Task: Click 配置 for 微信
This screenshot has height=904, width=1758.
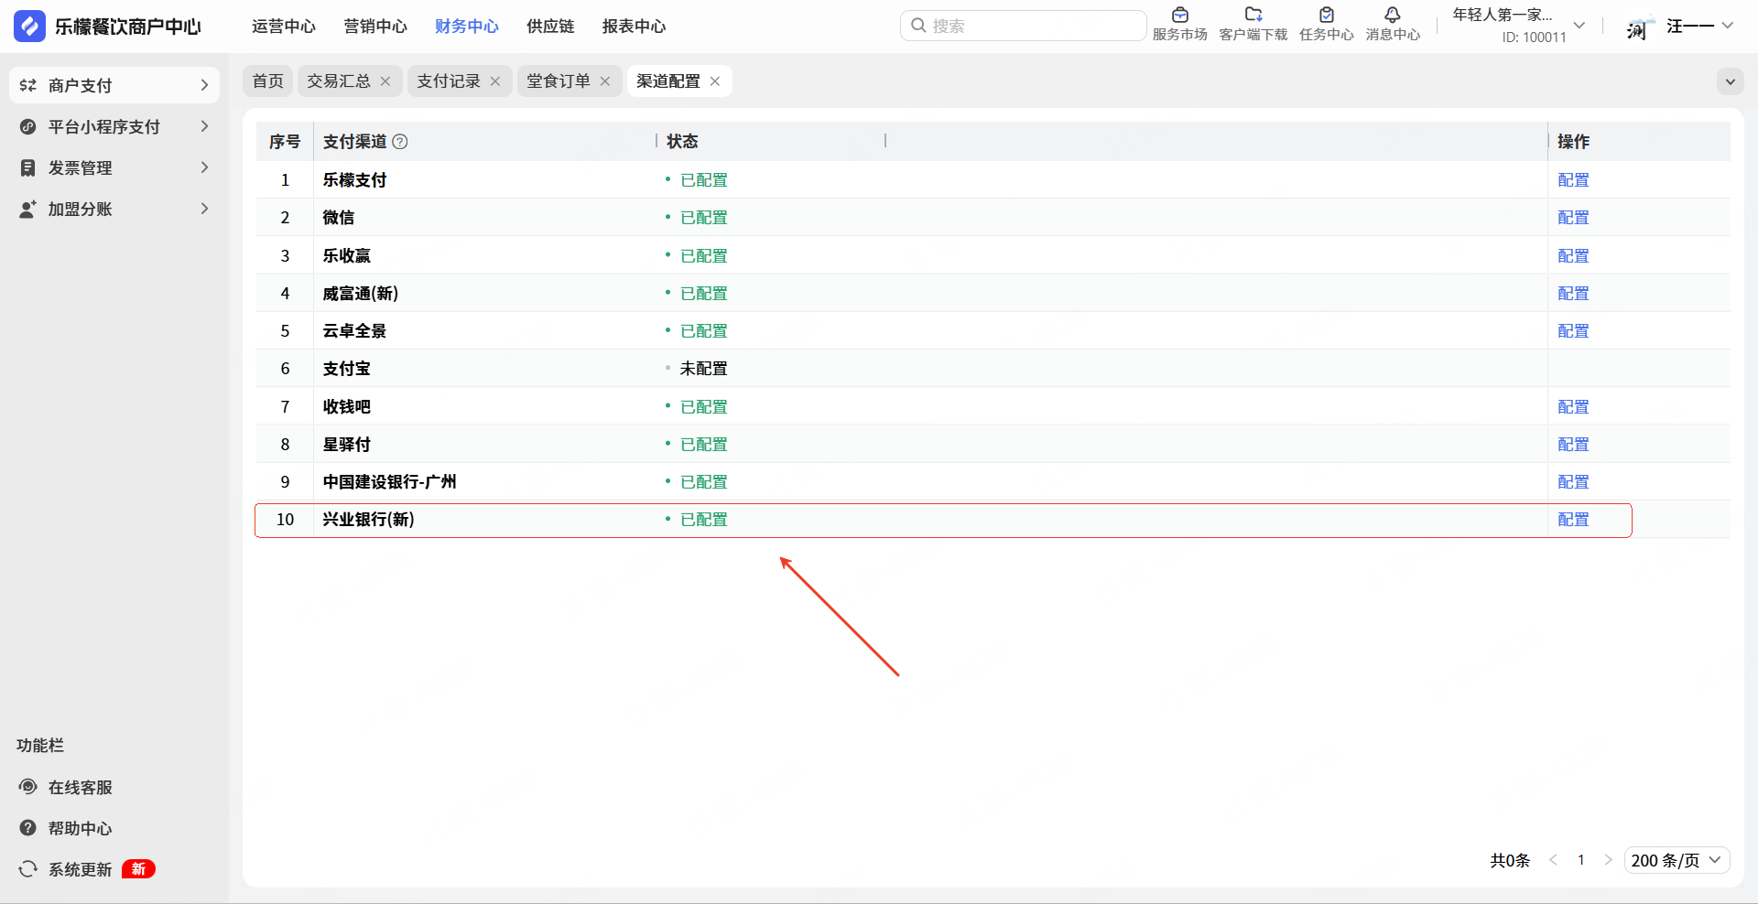Action: (1573, 218)
